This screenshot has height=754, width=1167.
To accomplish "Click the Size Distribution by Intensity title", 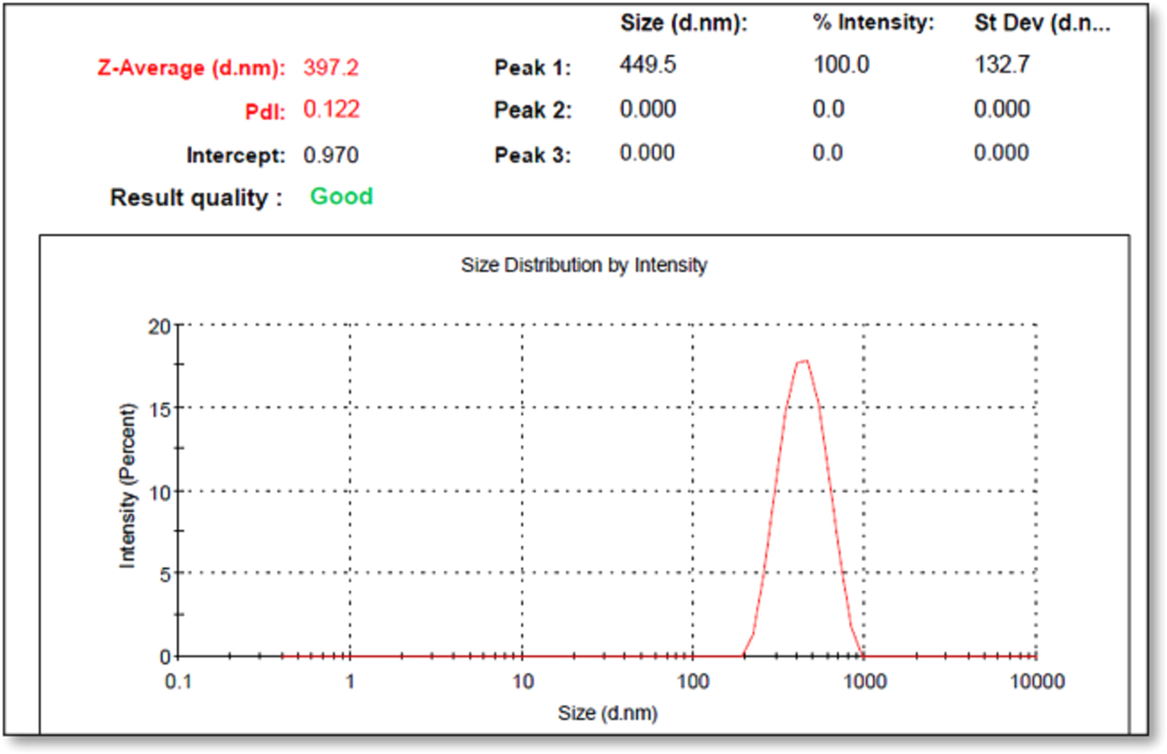I will coord(584,265).
